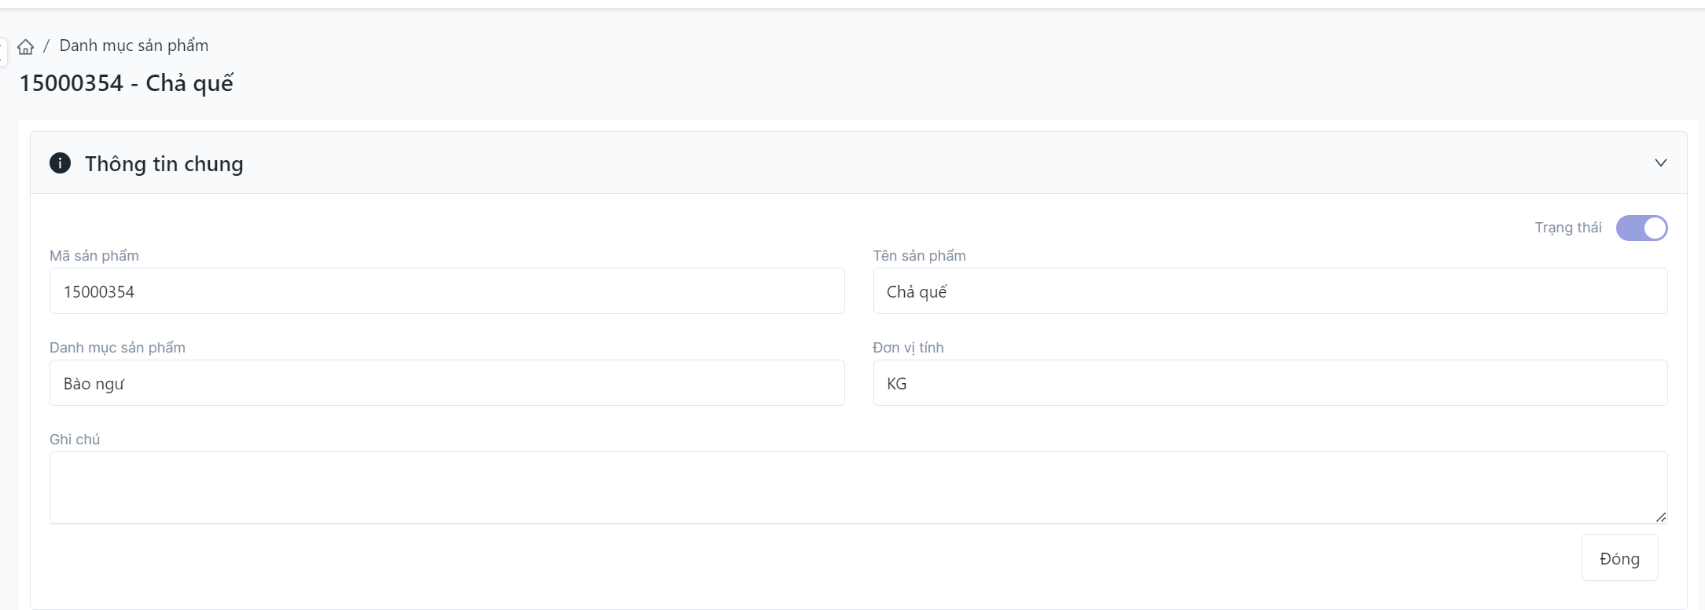Image resolution: width=1705 pixels, height=610 pixels.
Task: Click the Đơn vị tính field label
Action: (908, 348)
